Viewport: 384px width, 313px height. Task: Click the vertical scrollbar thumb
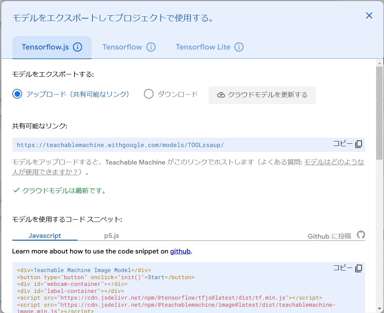(x=380, y=113)
